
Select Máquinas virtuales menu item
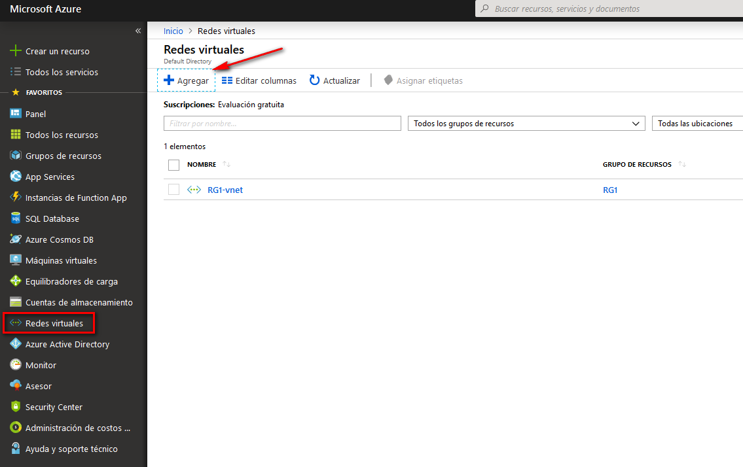(61, 260)
